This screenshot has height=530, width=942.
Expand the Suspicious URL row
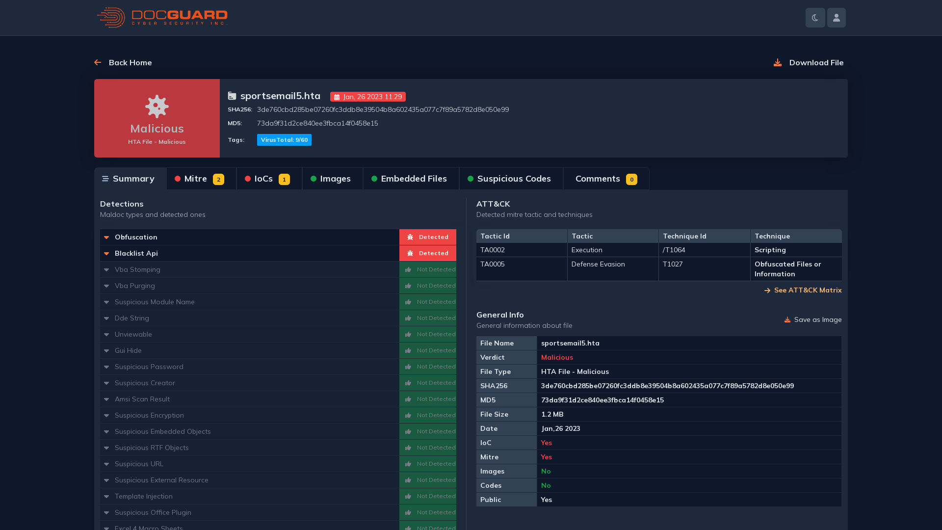coord(249,464)
